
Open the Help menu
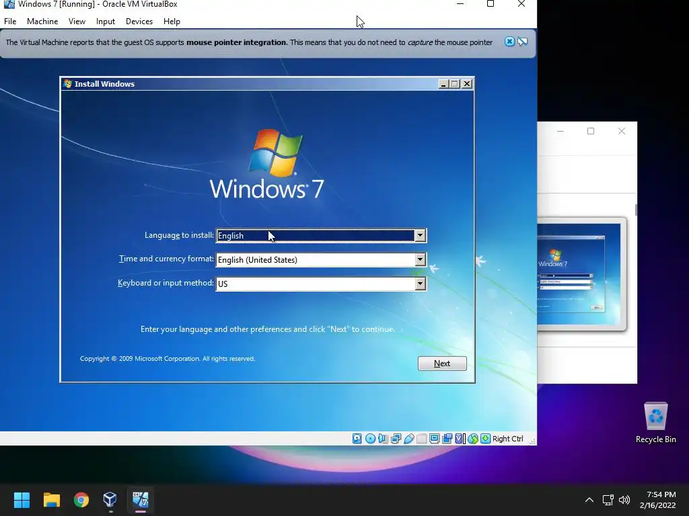tap(172, 21)
